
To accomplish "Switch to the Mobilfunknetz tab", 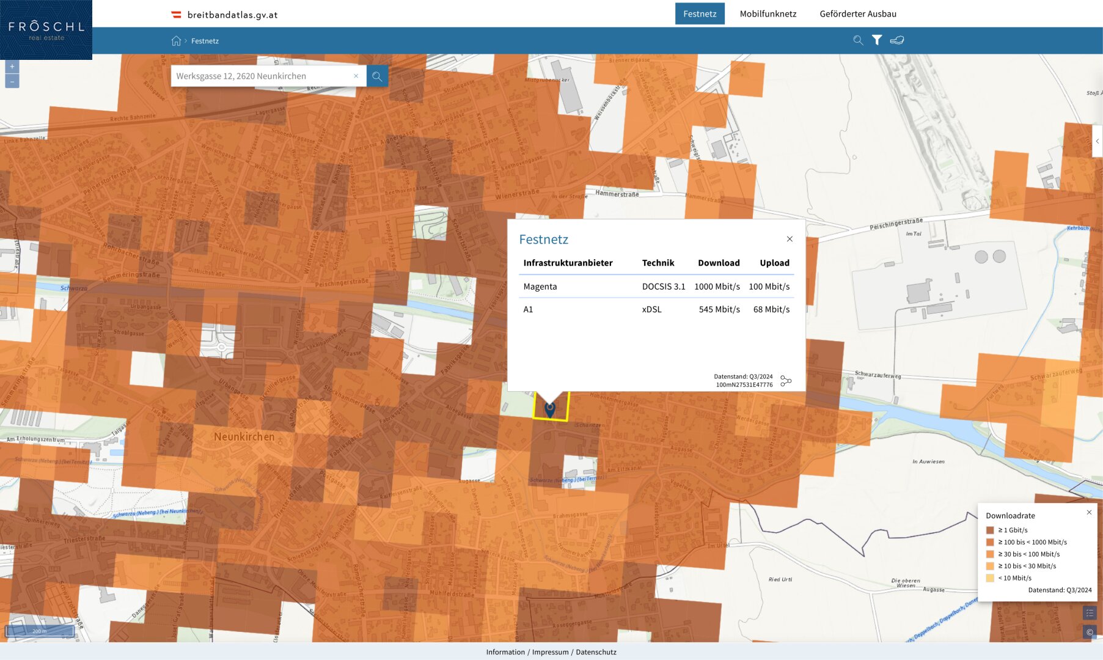I will pyautogui.click(x=768, y=14).
